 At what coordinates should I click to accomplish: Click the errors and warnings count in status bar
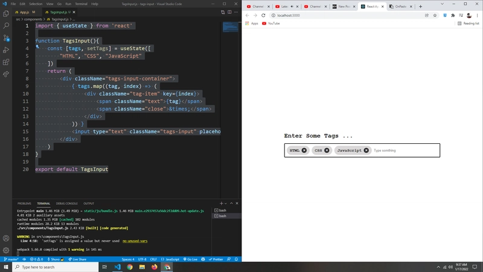[36, 259]
